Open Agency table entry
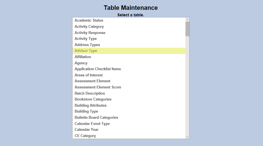Viewport: 263px width, 146px height. 81,63
